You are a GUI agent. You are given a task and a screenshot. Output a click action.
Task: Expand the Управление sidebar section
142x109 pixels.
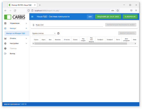click(16, 23)
